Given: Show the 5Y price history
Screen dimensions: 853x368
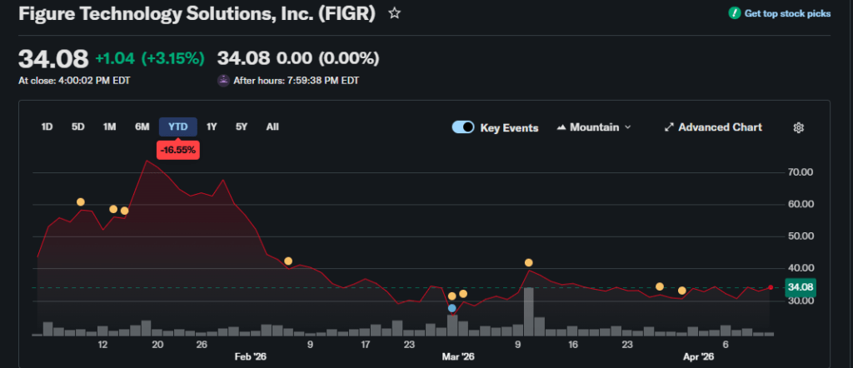Looking at the screenshot, I should click(242, 127).
